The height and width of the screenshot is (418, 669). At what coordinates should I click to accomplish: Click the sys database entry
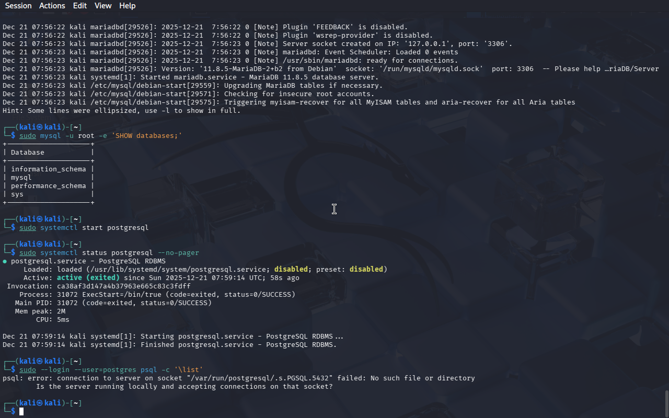pos(17,194)
